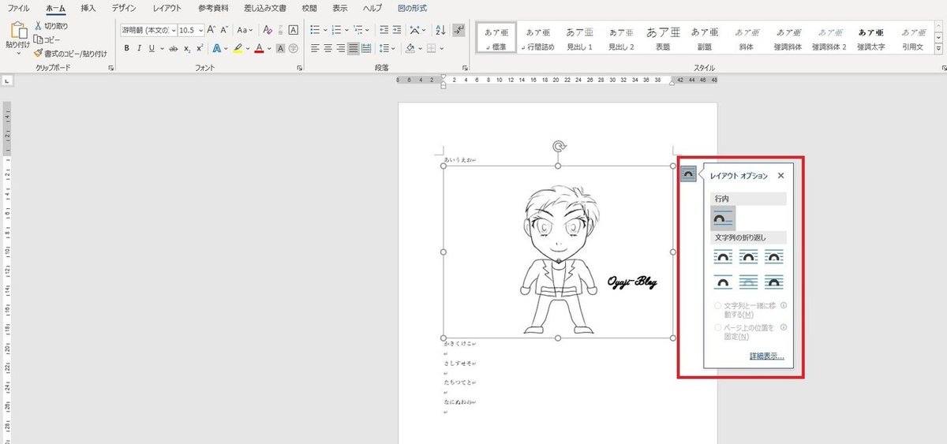Image resolution: width=947 pixels, height=444 pixels.
Task: Click the character shading gray A icon
Action: [x=282, y=48]
